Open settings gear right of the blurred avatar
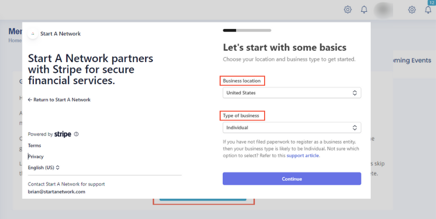The height and width of the screenshot is (219, 436). click(412, 10)
